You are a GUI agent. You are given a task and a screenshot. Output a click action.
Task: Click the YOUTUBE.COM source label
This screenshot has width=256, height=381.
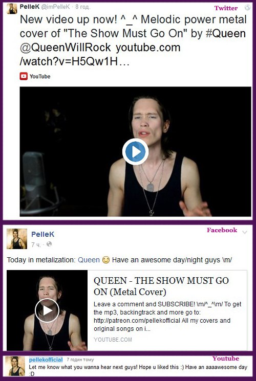(x=113, y=340)
